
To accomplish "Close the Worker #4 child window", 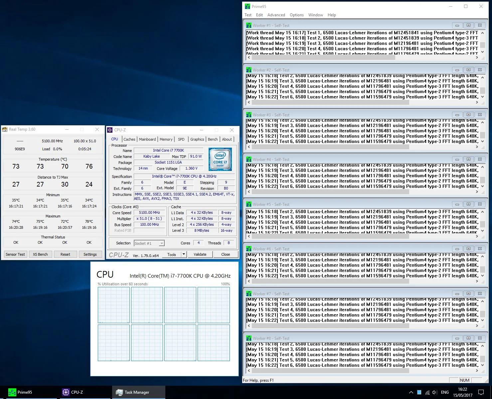I will [480, 159].
